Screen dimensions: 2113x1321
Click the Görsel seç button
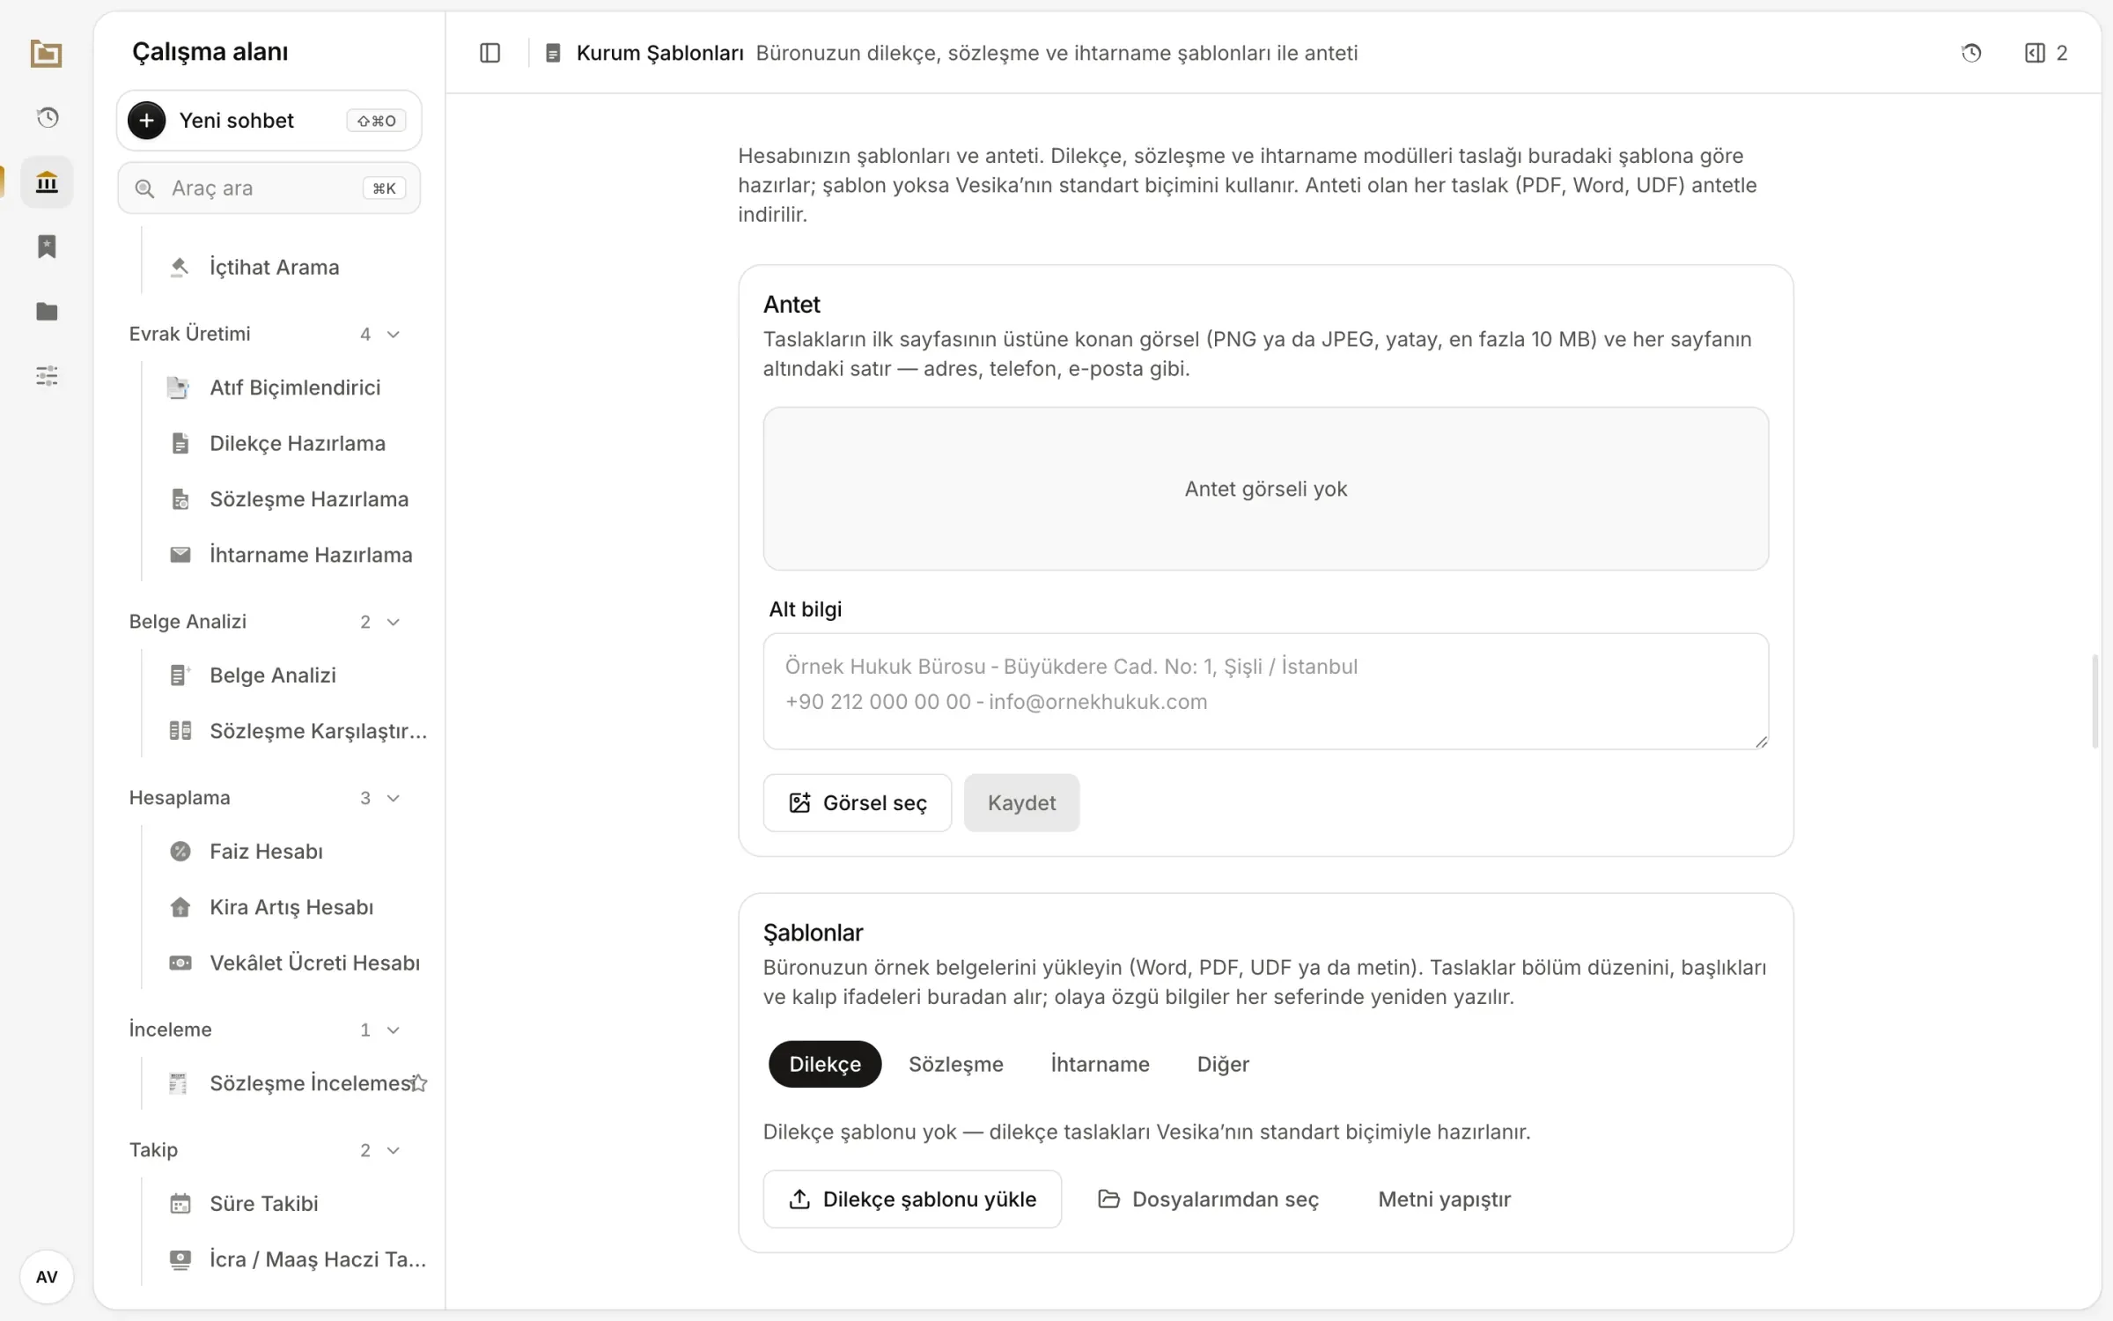pyautogui.click(x=858, y=803)
